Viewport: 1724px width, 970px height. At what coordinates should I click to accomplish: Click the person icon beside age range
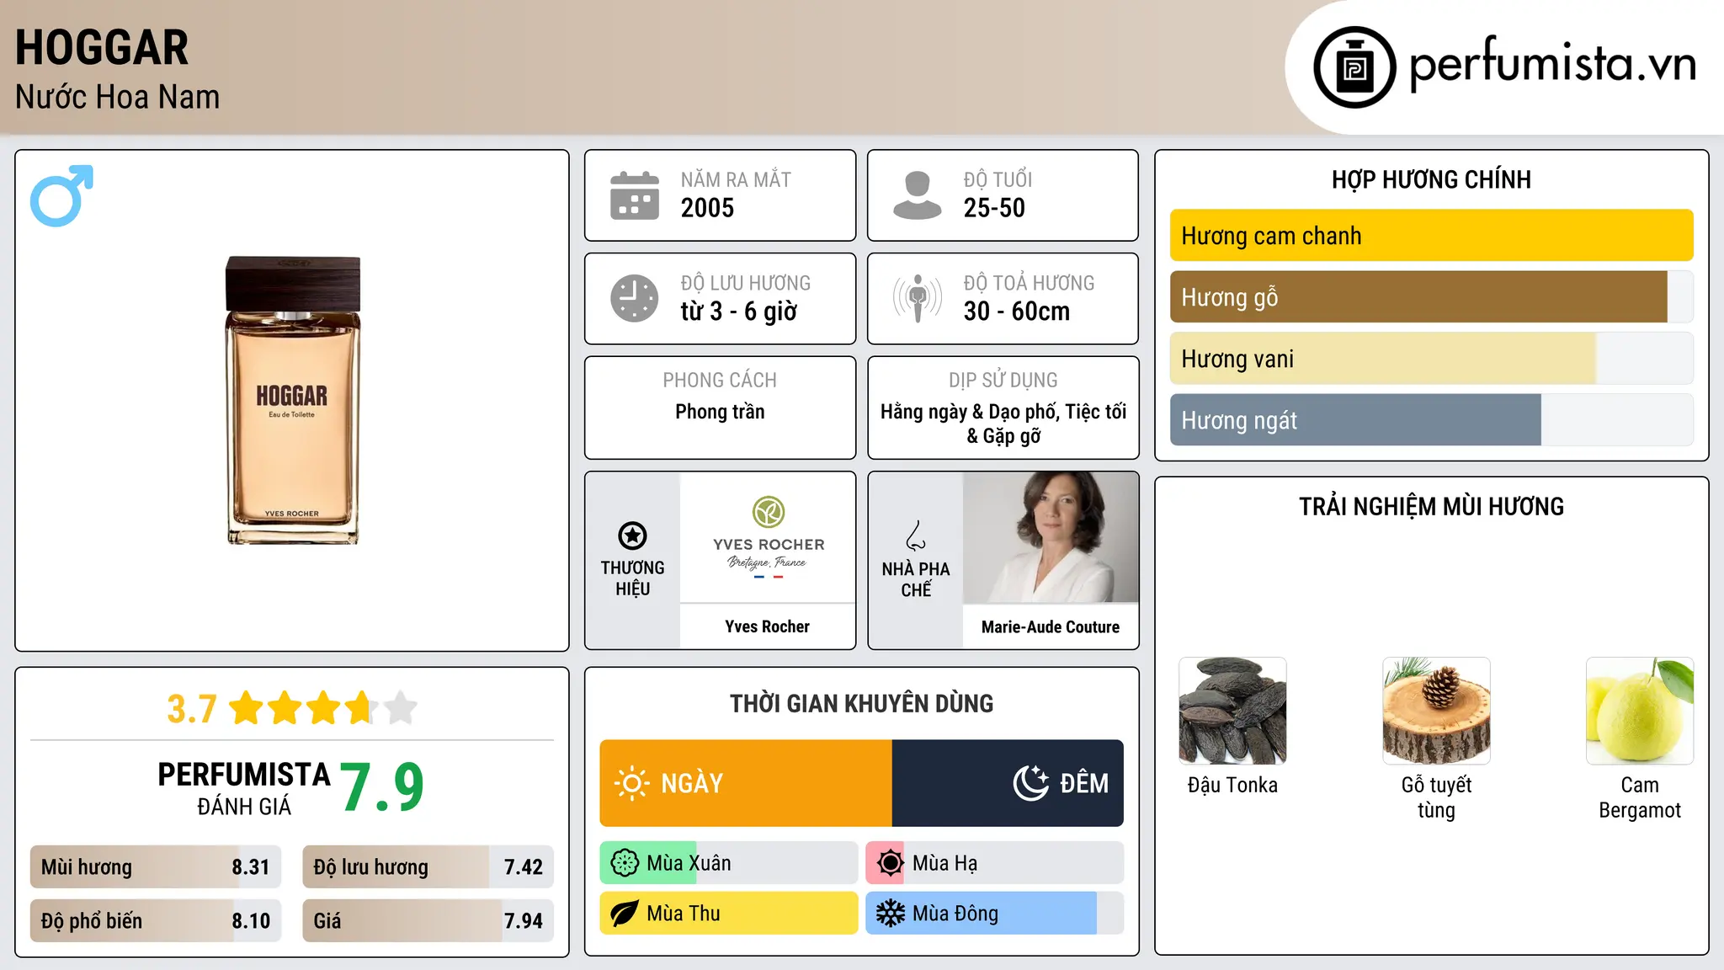[x=918, y=195]
